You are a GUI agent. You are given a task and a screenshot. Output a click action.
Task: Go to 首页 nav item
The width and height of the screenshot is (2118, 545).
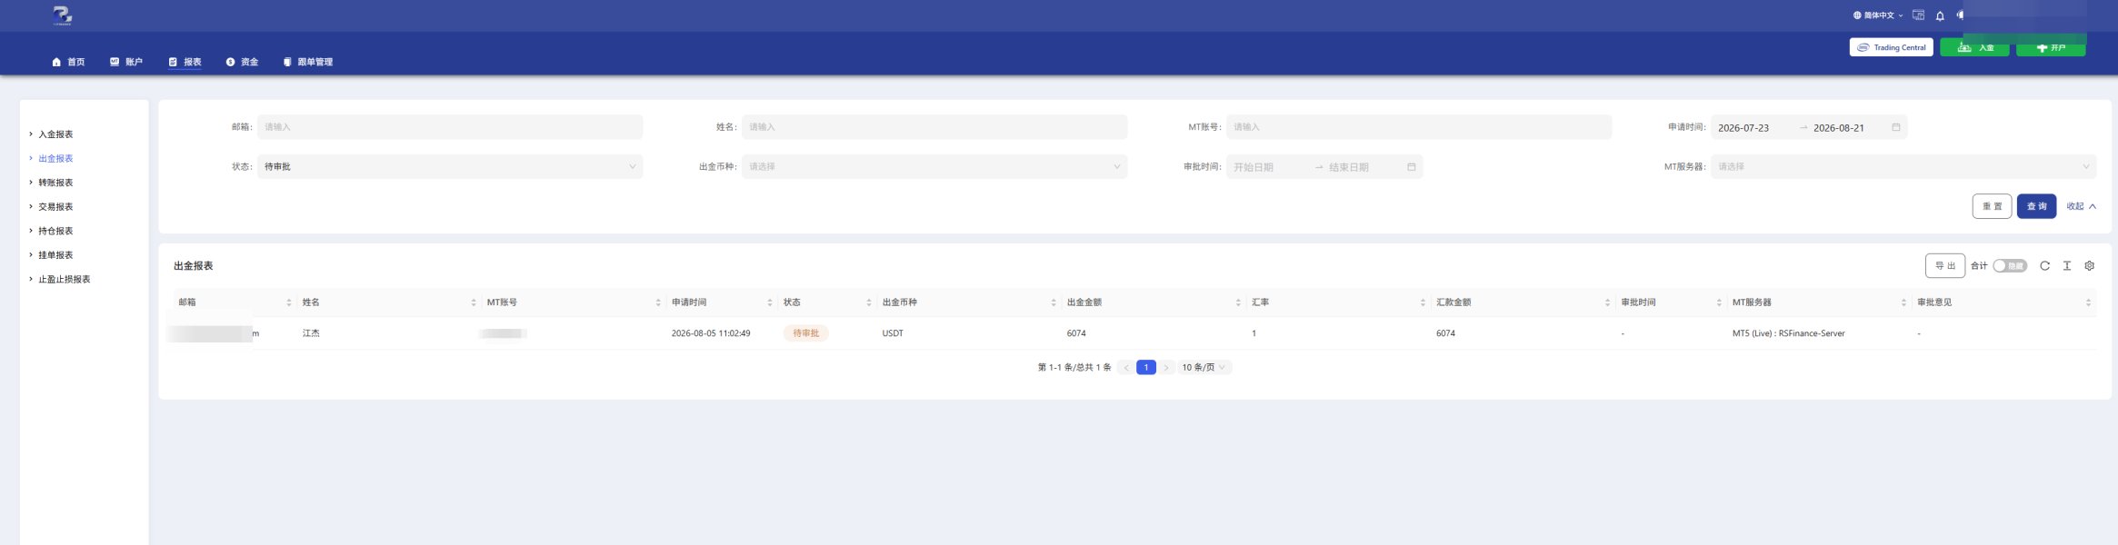(68, 62)
